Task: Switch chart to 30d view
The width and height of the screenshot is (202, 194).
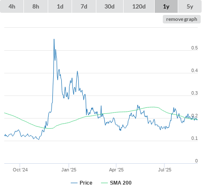Action: (110, 6)
